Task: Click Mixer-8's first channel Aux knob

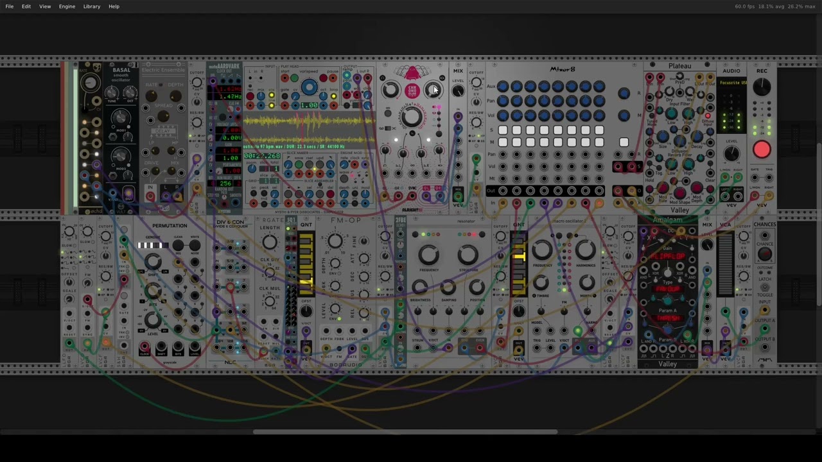Action: (503, 86)
